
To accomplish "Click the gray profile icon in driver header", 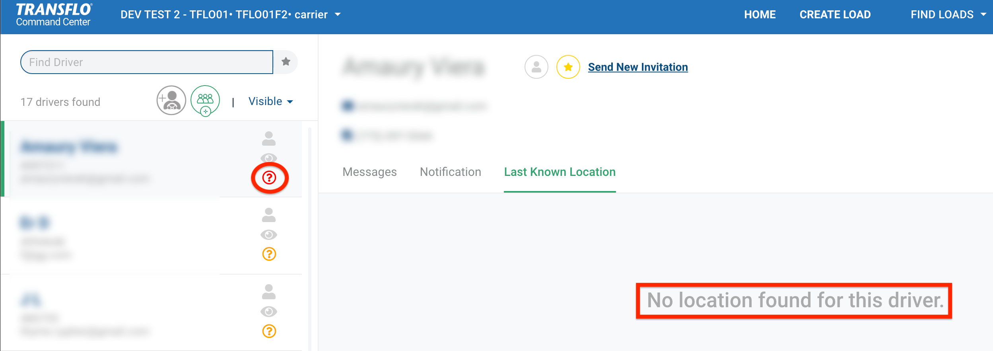I will pos(536,67).
